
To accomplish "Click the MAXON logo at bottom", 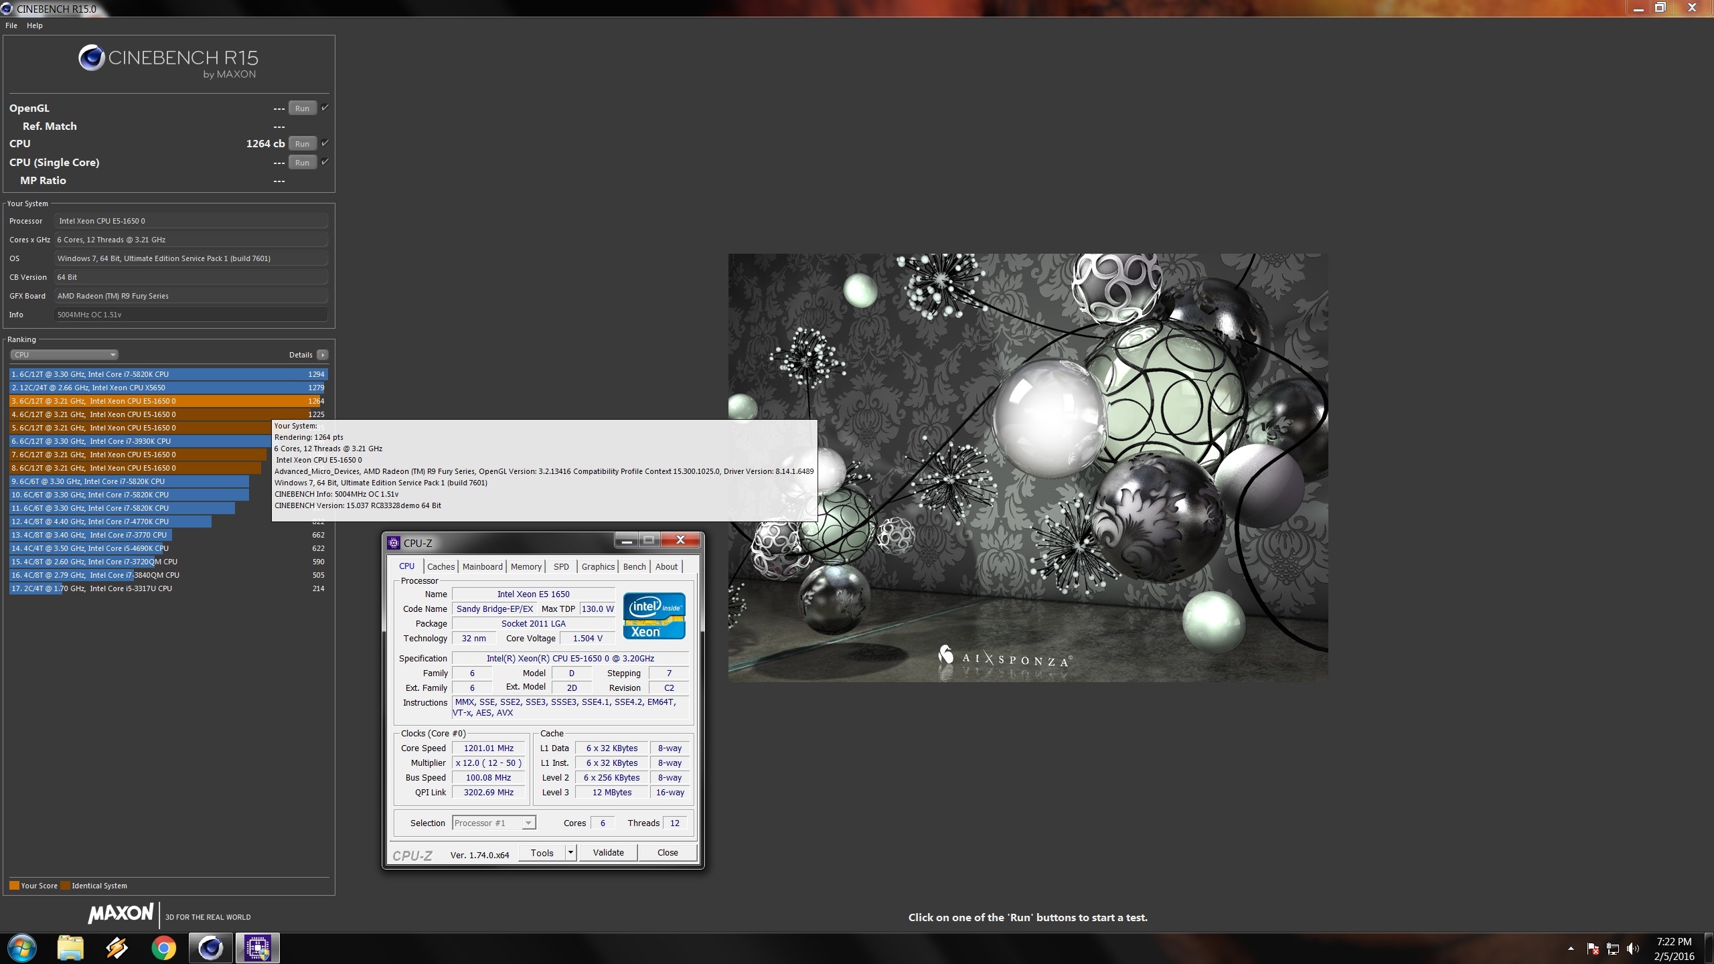I will 121,913.
